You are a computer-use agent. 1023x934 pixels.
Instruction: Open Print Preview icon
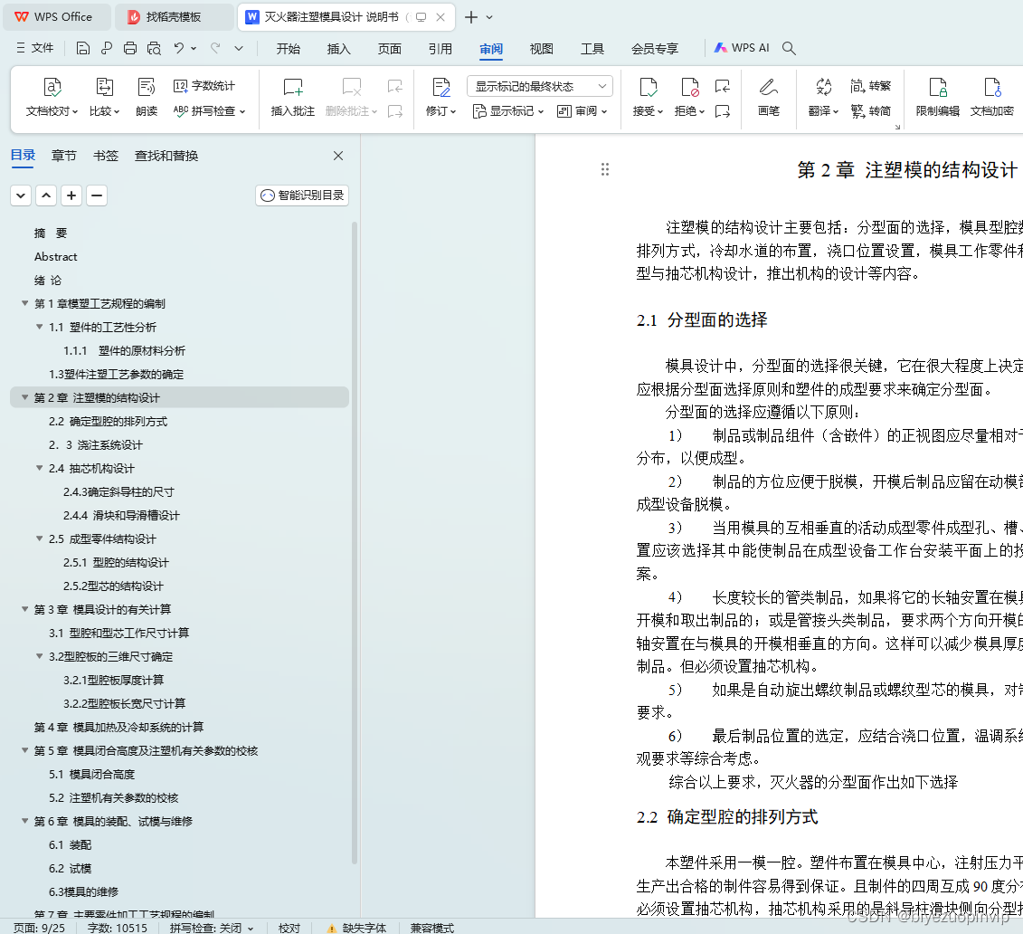click(x=154, y=48)
